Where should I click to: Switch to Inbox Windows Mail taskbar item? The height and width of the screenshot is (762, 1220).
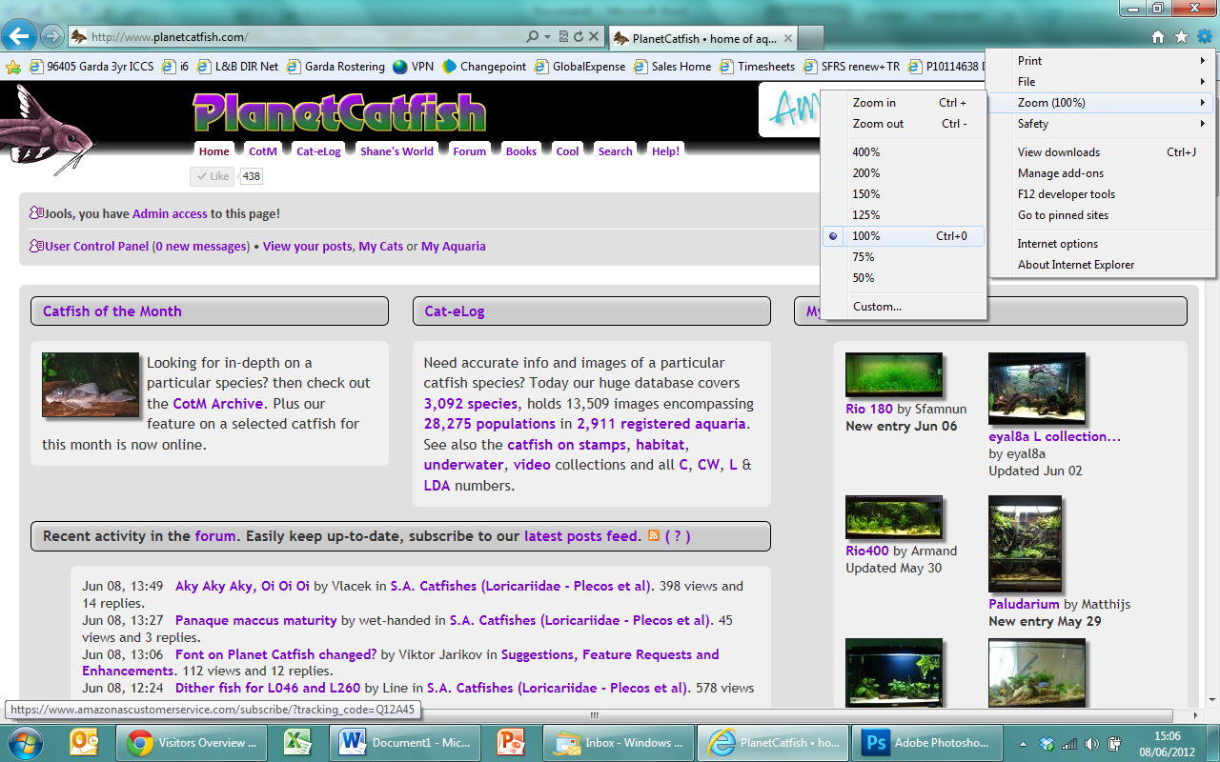click(x=619, y=742)
